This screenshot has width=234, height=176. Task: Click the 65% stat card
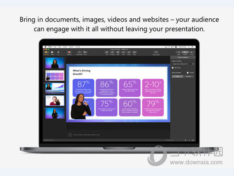[130, 88]
